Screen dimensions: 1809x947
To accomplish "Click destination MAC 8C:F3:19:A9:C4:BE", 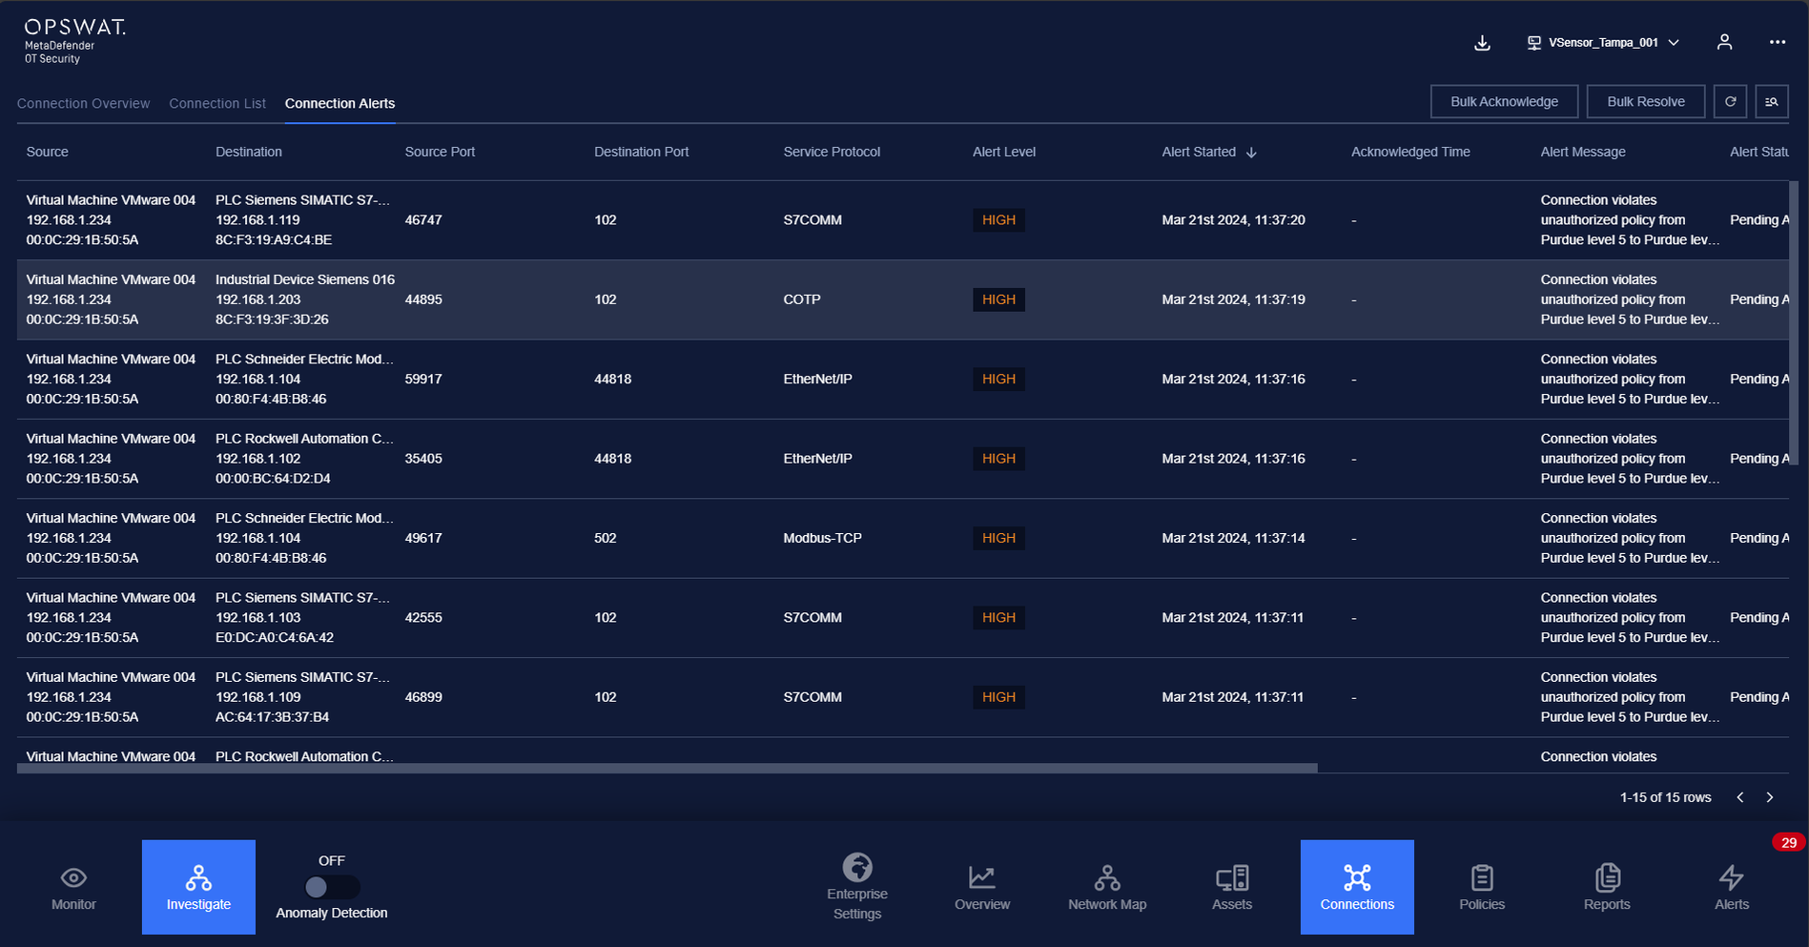I will click(274, 240).
